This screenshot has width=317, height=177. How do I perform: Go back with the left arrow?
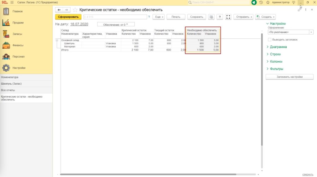click(59, 10)
